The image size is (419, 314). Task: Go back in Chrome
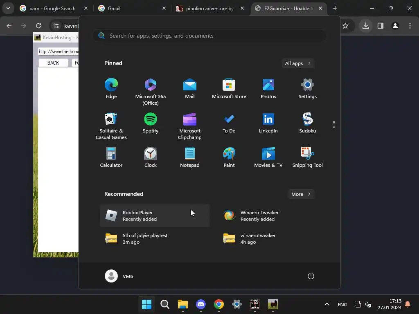click(x=9, y=26)
